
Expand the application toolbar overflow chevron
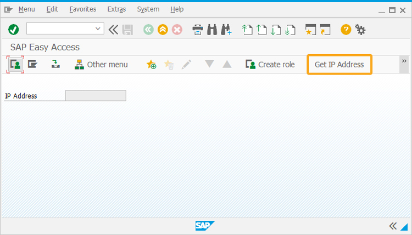(x=404, y=61)
